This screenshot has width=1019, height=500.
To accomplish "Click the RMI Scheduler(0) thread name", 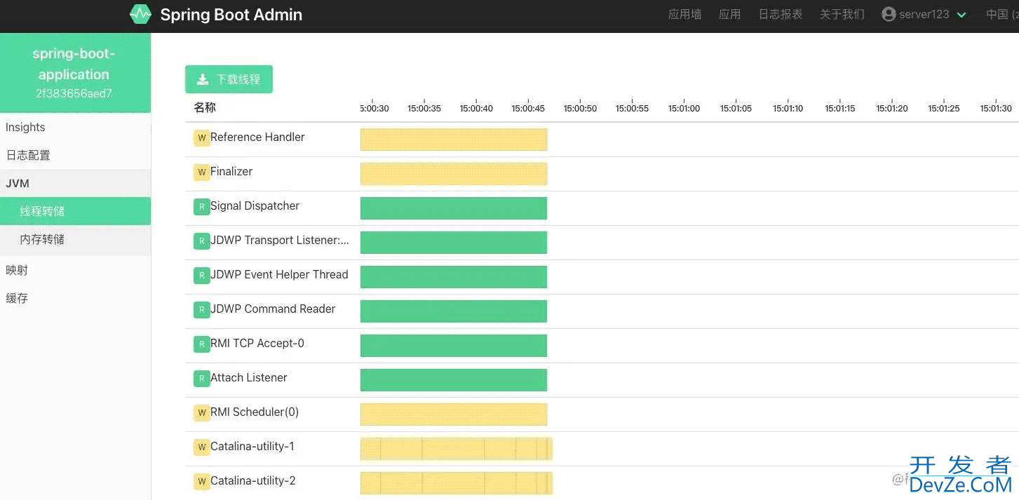I will pos(255,412).
